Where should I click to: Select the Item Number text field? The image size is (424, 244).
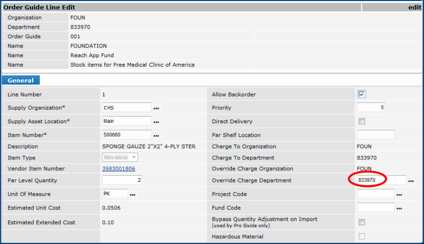tap(127, 135)
